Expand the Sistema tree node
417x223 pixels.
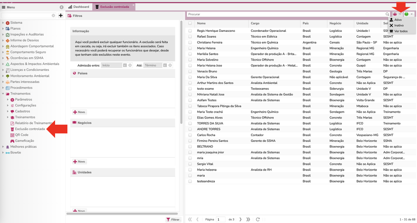(3, 23)
